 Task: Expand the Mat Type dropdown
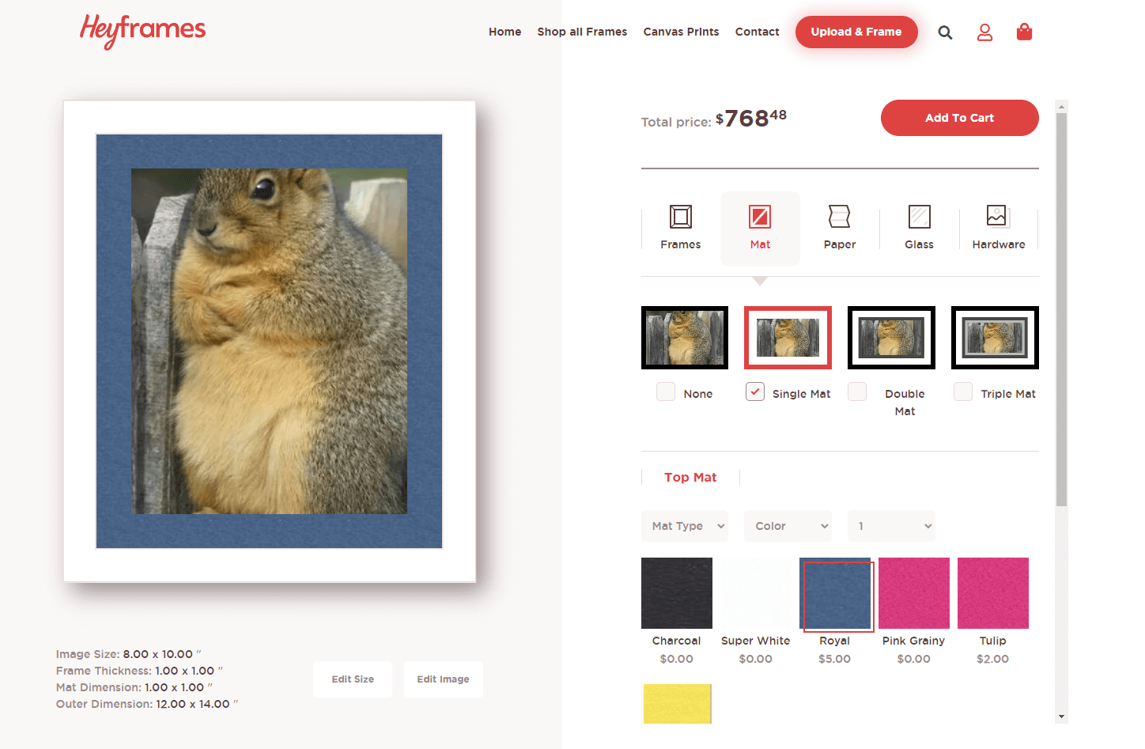coord(685,526)
